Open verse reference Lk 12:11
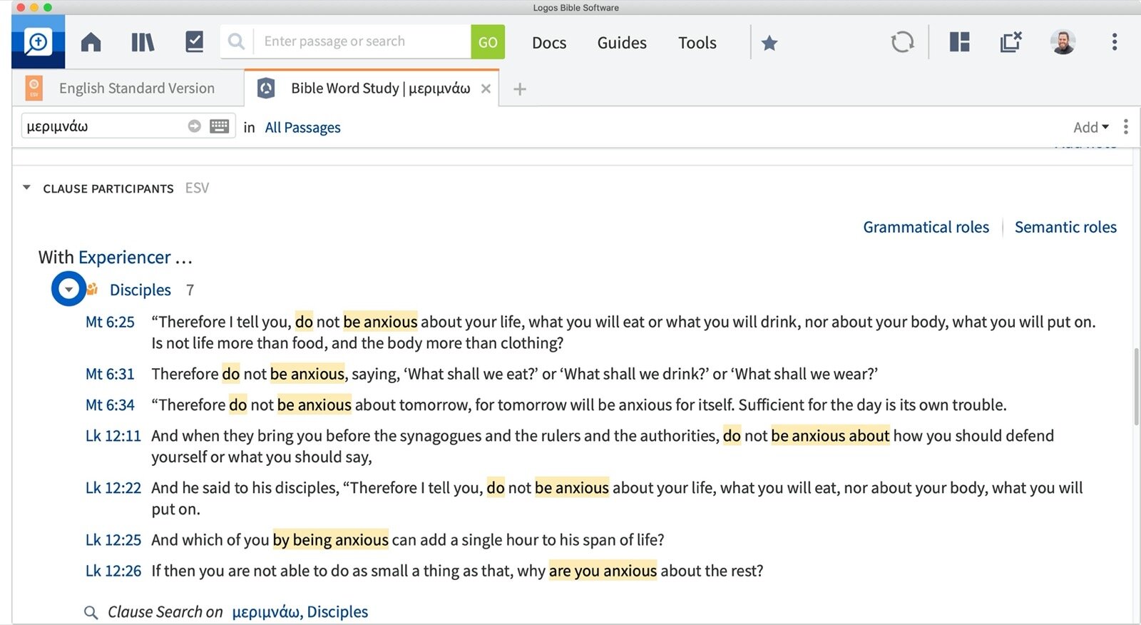The height and width of the screenshot is (625, 1141). (x=113, y=435)
